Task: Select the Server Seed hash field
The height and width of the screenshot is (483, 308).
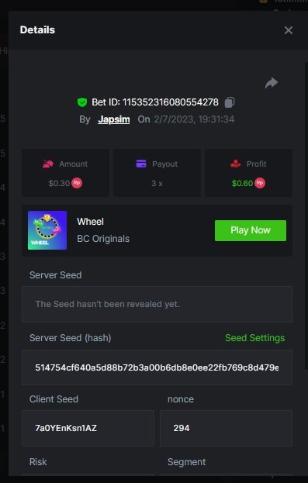Action: click(x=157, y=367)
